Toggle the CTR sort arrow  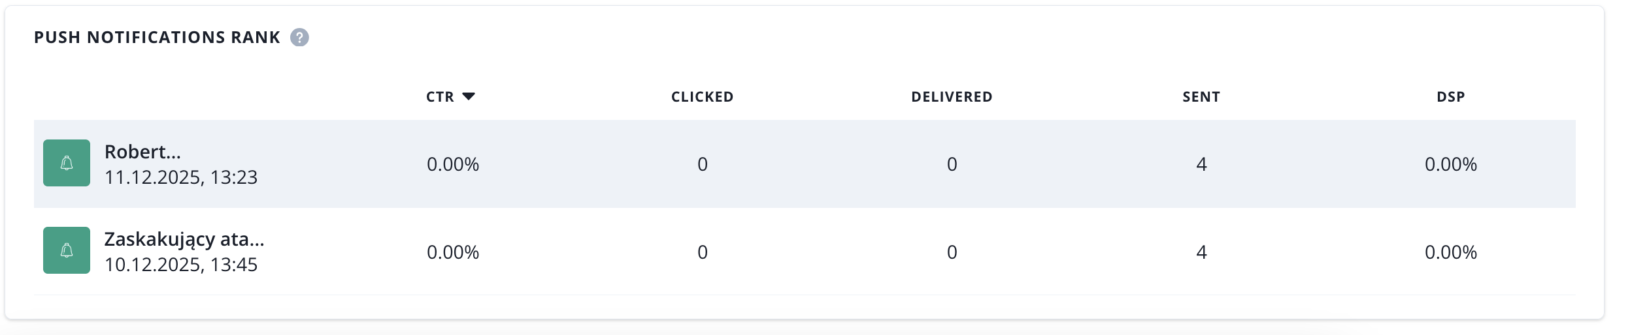click(x=469, y=96)
